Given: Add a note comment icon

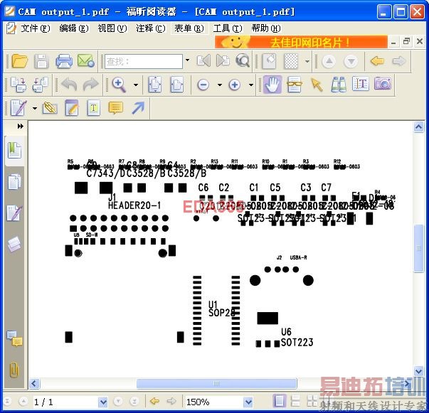Looking at the screenshot, I should tap(116, 107).
